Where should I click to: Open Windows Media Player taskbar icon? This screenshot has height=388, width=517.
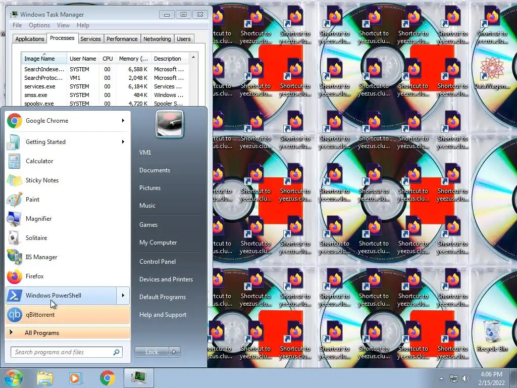click(x=75, y=378)
